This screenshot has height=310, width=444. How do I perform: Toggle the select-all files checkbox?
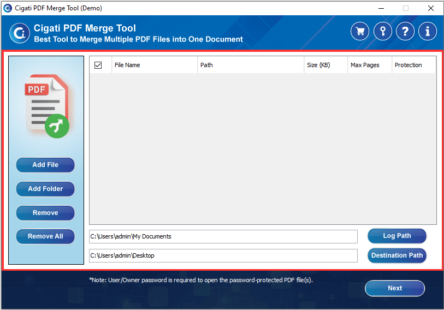(98, 65)
